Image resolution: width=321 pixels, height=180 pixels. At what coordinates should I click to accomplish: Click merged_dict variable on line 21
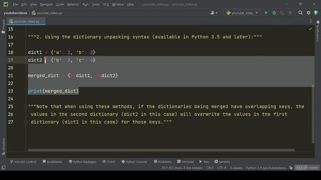[44, 75]
